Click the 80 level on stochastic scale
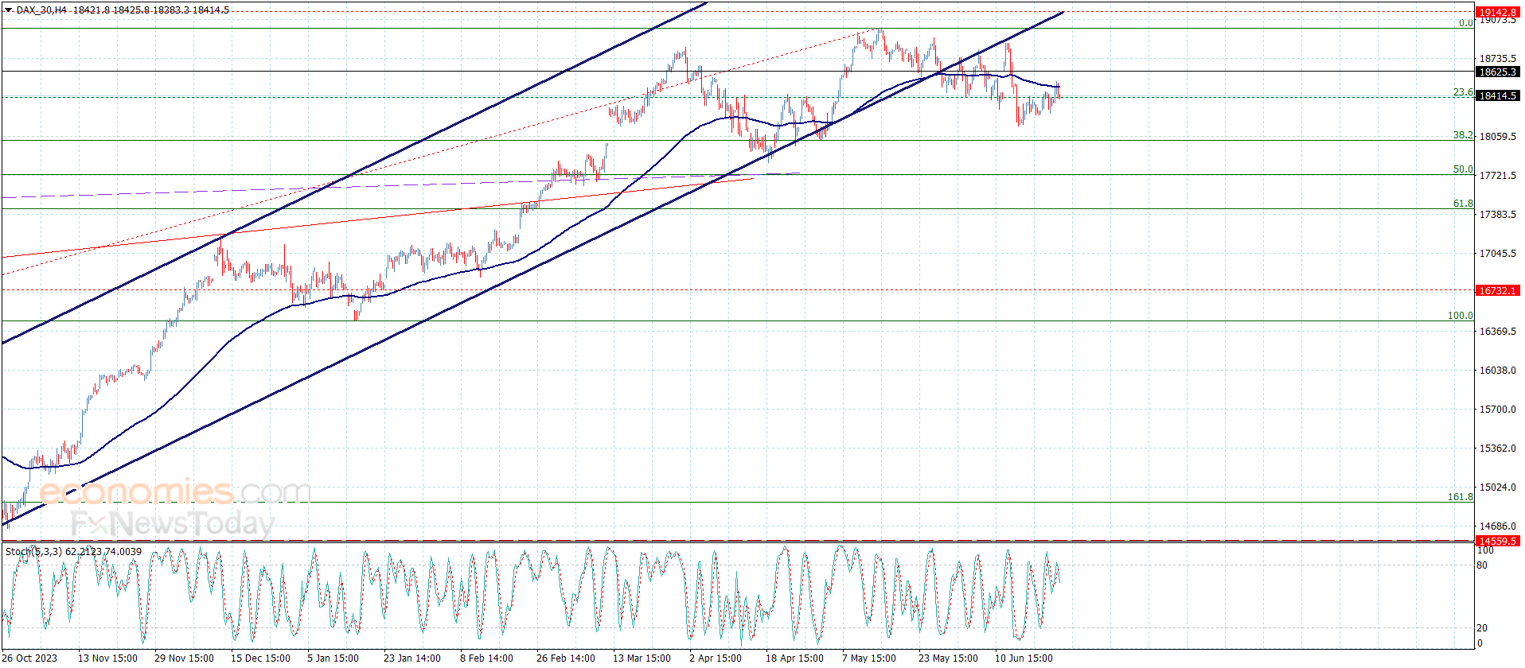Screen dimensions: 1525x668 coord(1481,565)
